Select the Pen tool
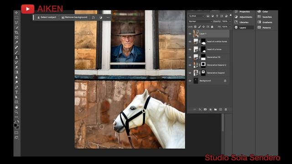Image resolution: width=292 pixels, height=164 pixels. point(16,87)
